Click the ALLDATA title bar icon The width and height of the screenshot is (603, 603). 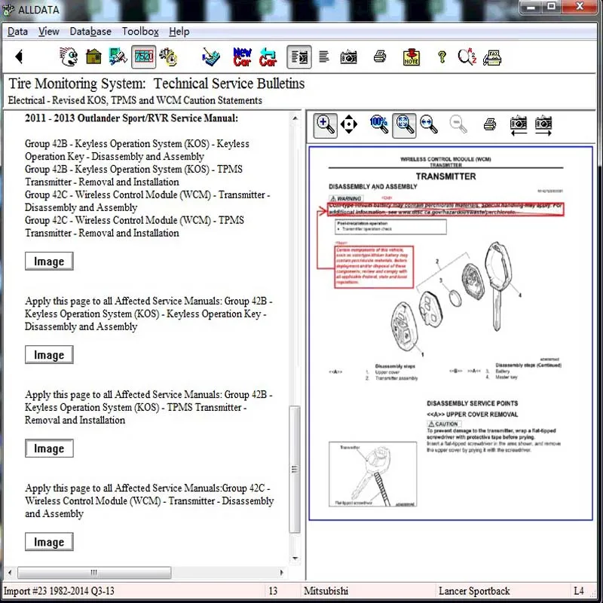click(x=8, y=9)
